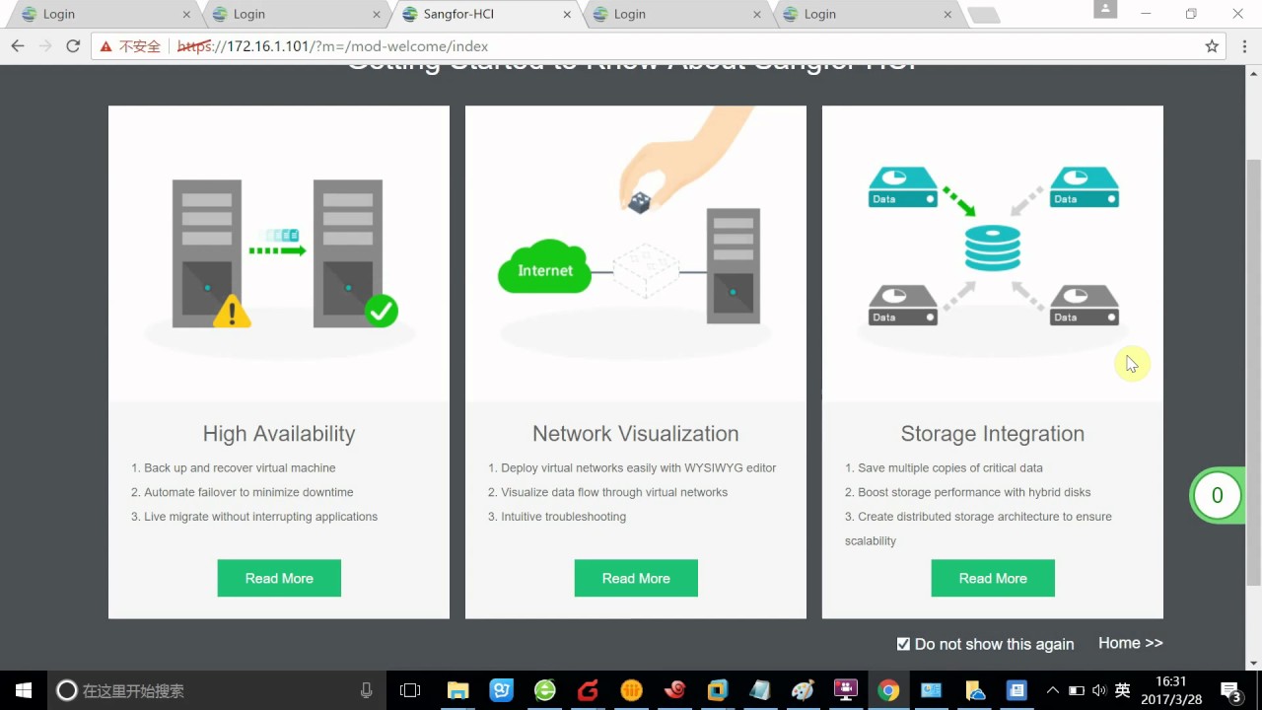The width and height of the screenshot is (1262, 710).
Task: Open a new browser tab
Action: (984, 15)
